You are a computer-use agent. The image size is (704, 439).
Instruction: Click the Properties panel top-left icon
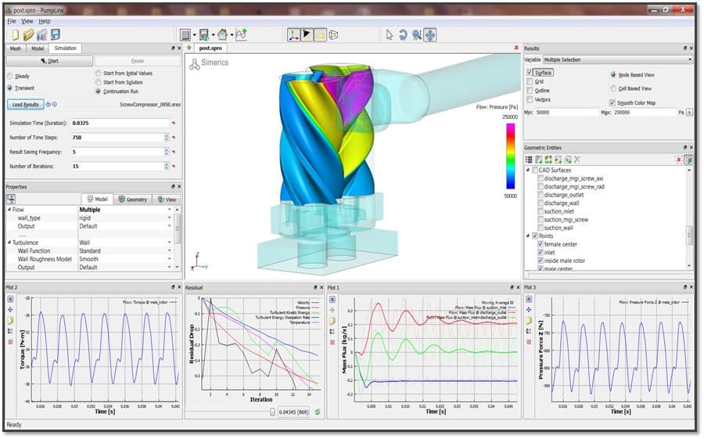coord(11,199)
